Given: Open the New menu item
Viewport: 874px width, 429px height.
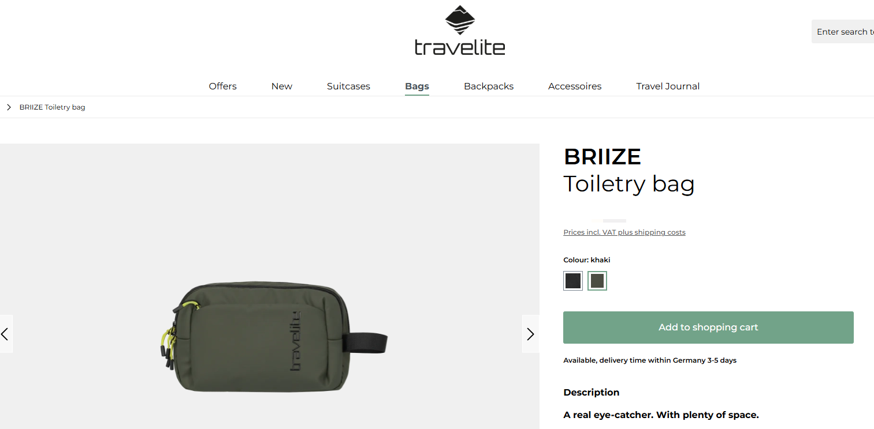Looking at the screenshot, I should tap(282, 86).
